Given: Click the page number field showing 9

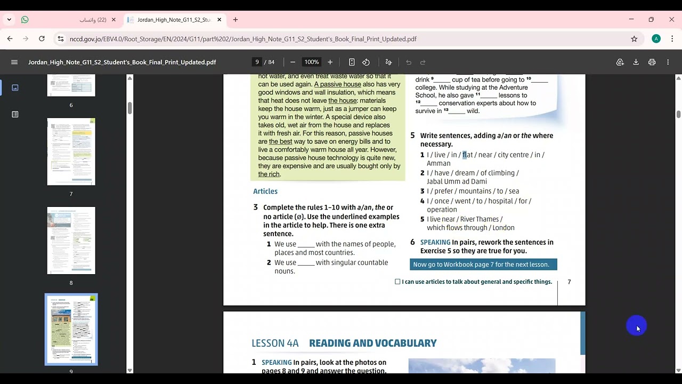Looking at the screenshot, I should tap(257, 62).
